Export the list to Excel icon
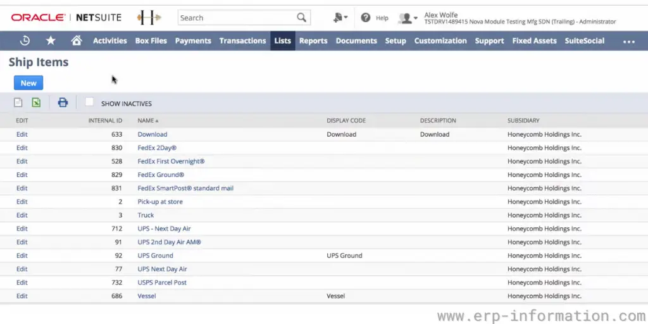 (36, 103)
